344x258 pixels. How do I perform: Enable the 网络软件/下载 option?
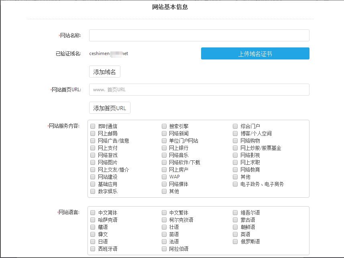point(164,162)
